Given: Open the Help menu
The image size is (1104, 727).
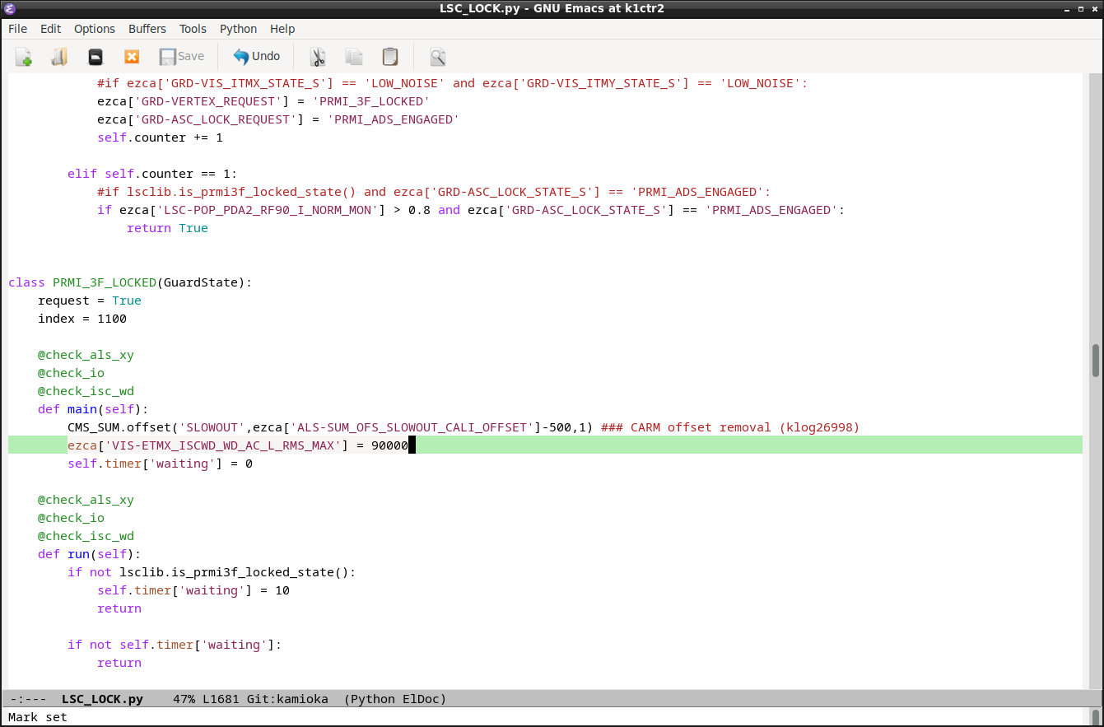Looking at the screenshot, I should point(282,29).
